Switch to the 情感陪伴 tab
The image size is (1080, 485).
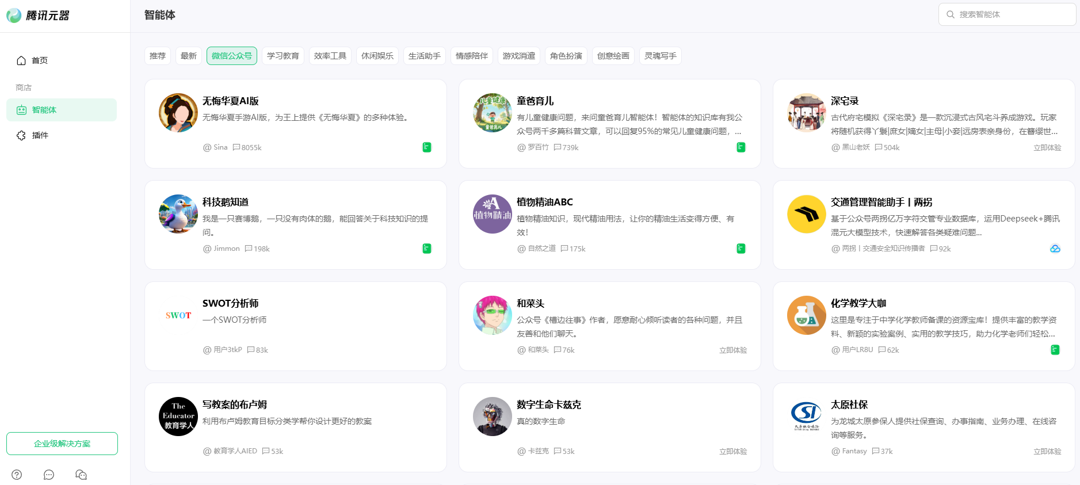[x=472, y=56]
